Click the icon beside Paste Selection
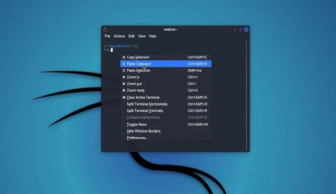This screenshot has width=336, height=194. coord(124,71)
